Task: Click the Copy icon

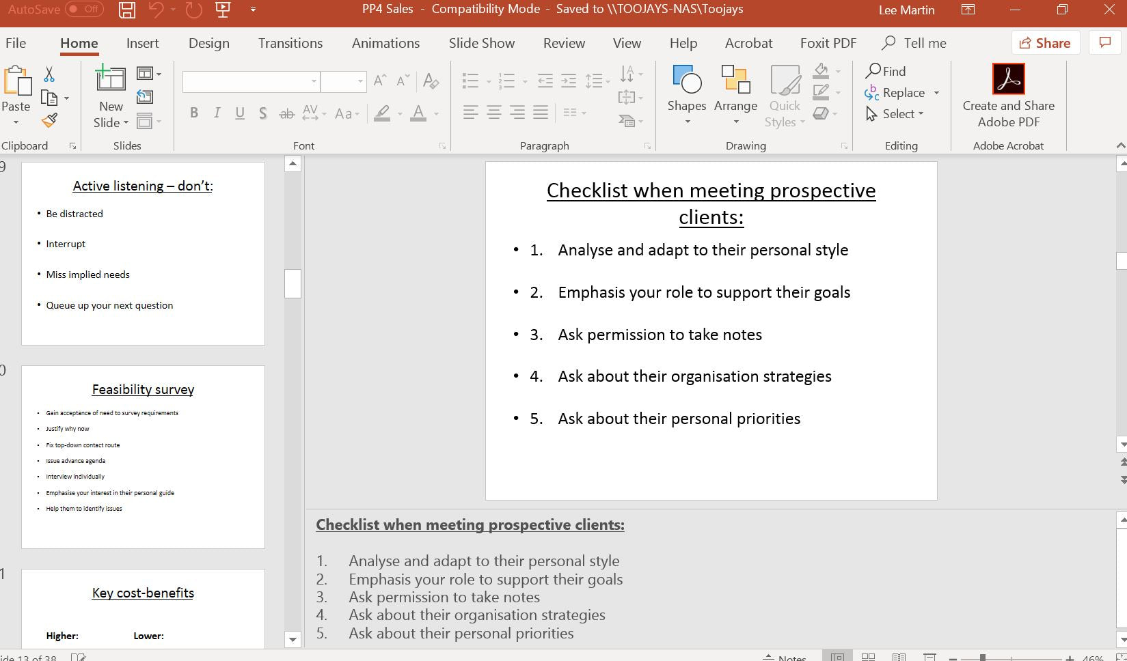Action: coord(49,98)
